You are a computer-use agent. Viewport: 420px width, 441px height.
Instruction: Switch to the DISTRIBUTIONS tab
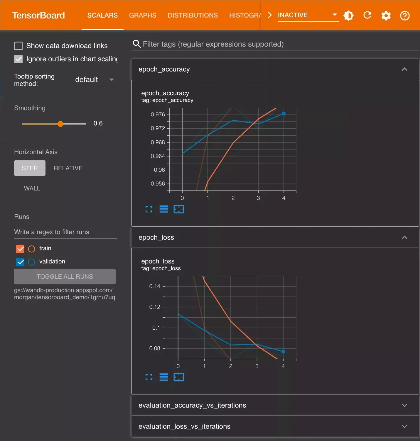point(193,15)
